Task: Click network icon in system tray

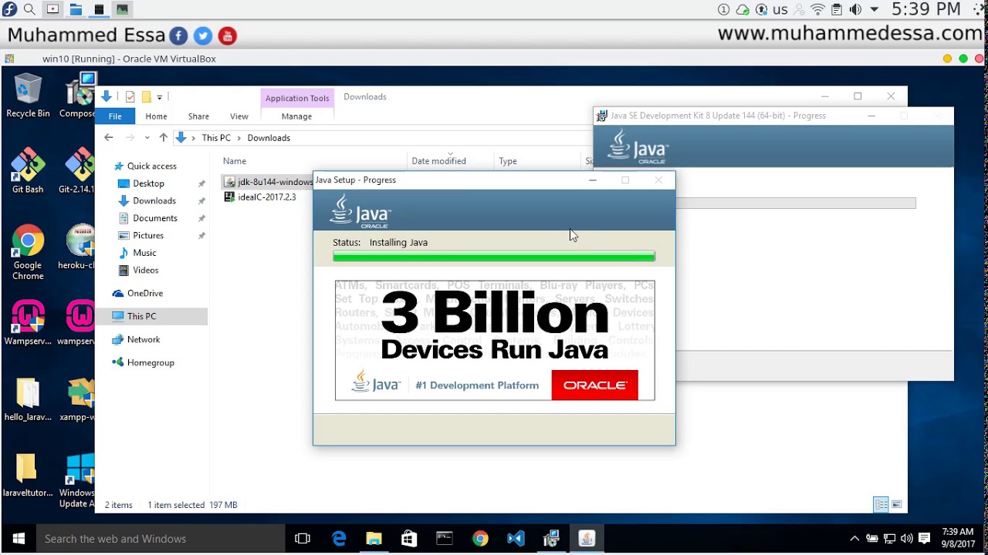Action: [x=889, y=538]
